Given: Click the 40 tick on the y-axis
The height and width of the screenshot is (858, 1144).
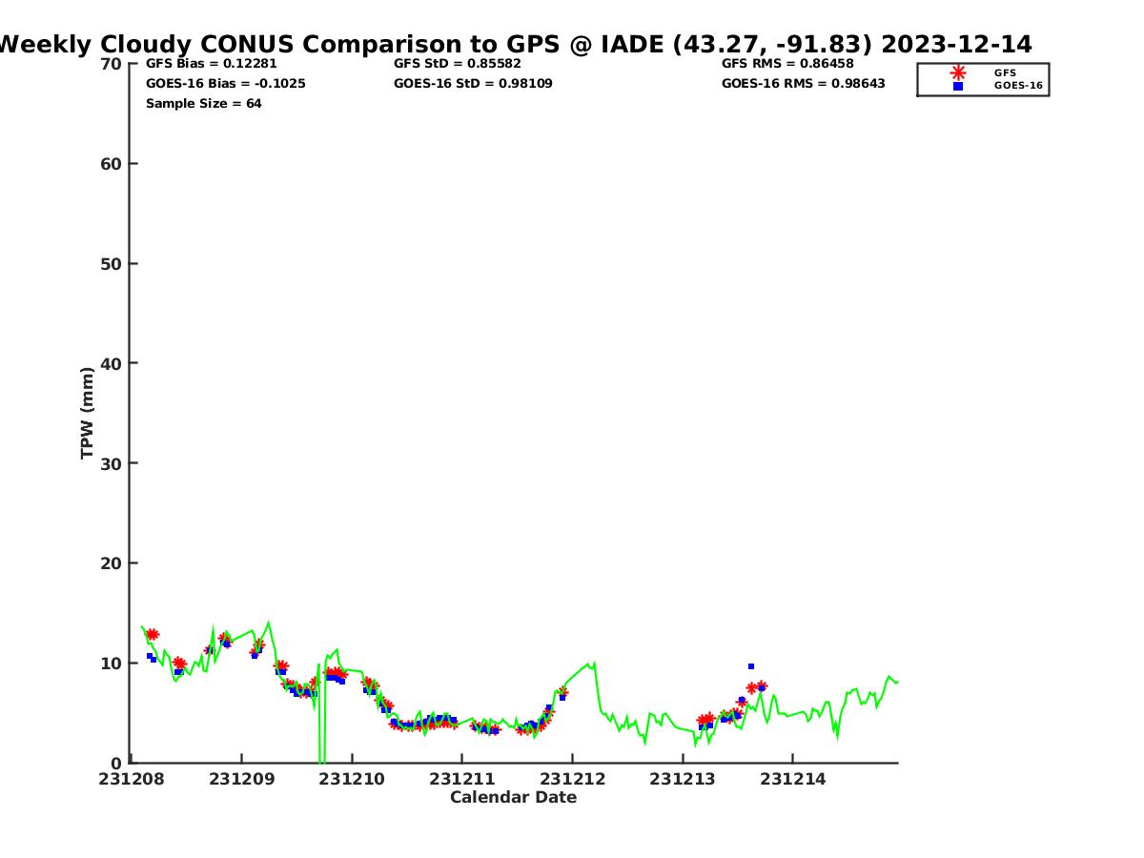Looking at the screenshot, I should pos(112,363).
